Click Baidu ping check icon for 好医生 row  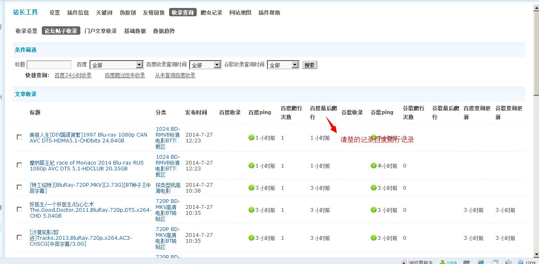251,210
